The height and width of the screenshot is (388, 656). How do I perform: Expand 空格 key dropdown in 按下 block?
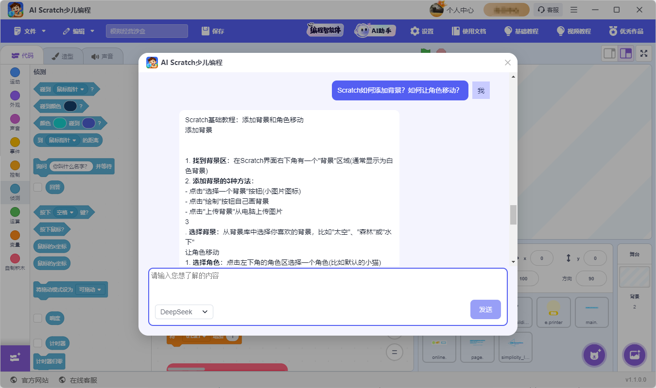point(65,212)
